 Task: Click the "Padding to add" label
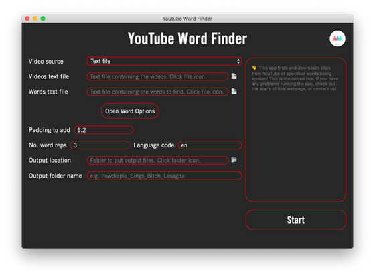[50, 130]
